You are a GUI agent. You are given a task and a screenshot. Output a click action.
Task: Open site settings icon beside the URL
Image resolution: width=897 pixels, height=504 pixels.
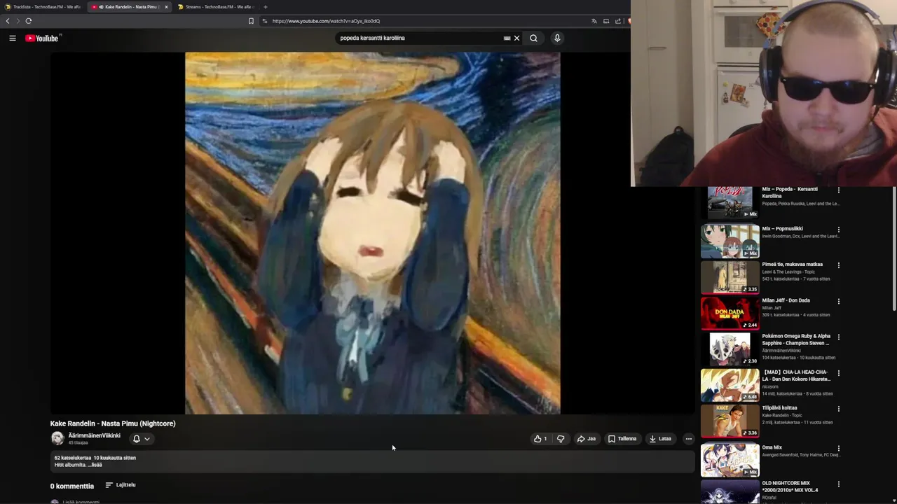click(264, 21)
